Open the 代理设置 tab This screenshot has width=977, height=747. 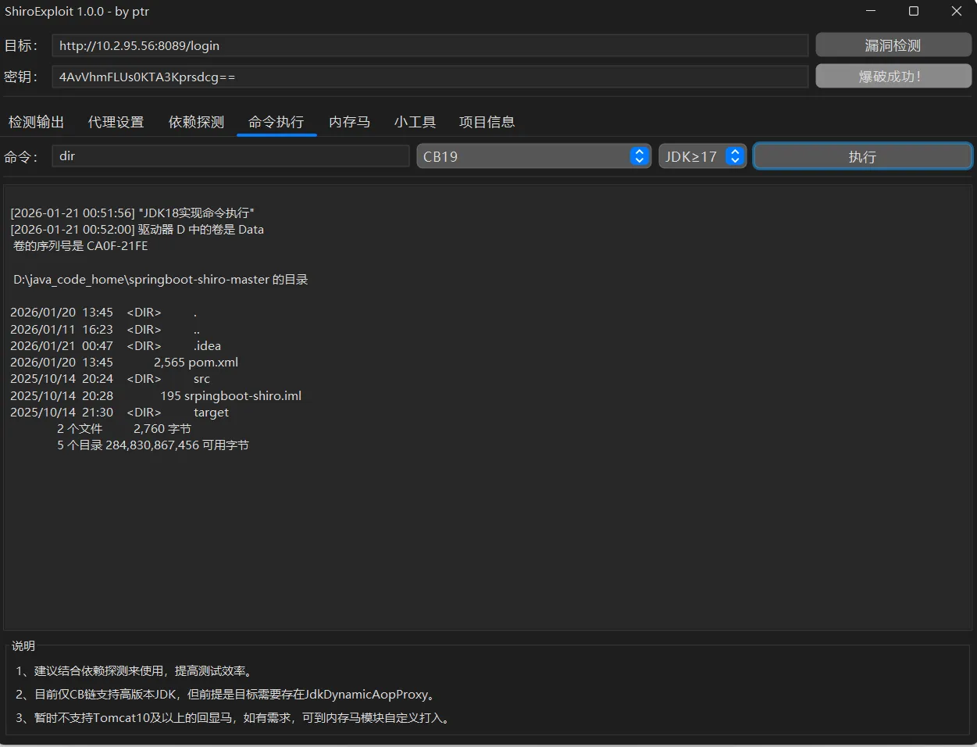[x=116, y=121]
